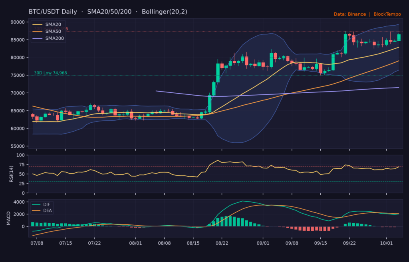Click the green DIF legend line sample

coord(36,204)
